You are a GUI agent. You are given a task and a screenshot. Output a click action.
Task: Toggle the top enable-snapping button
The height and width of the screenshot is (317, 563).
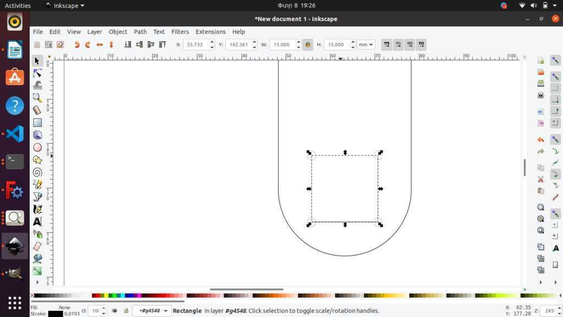point(555,60)
